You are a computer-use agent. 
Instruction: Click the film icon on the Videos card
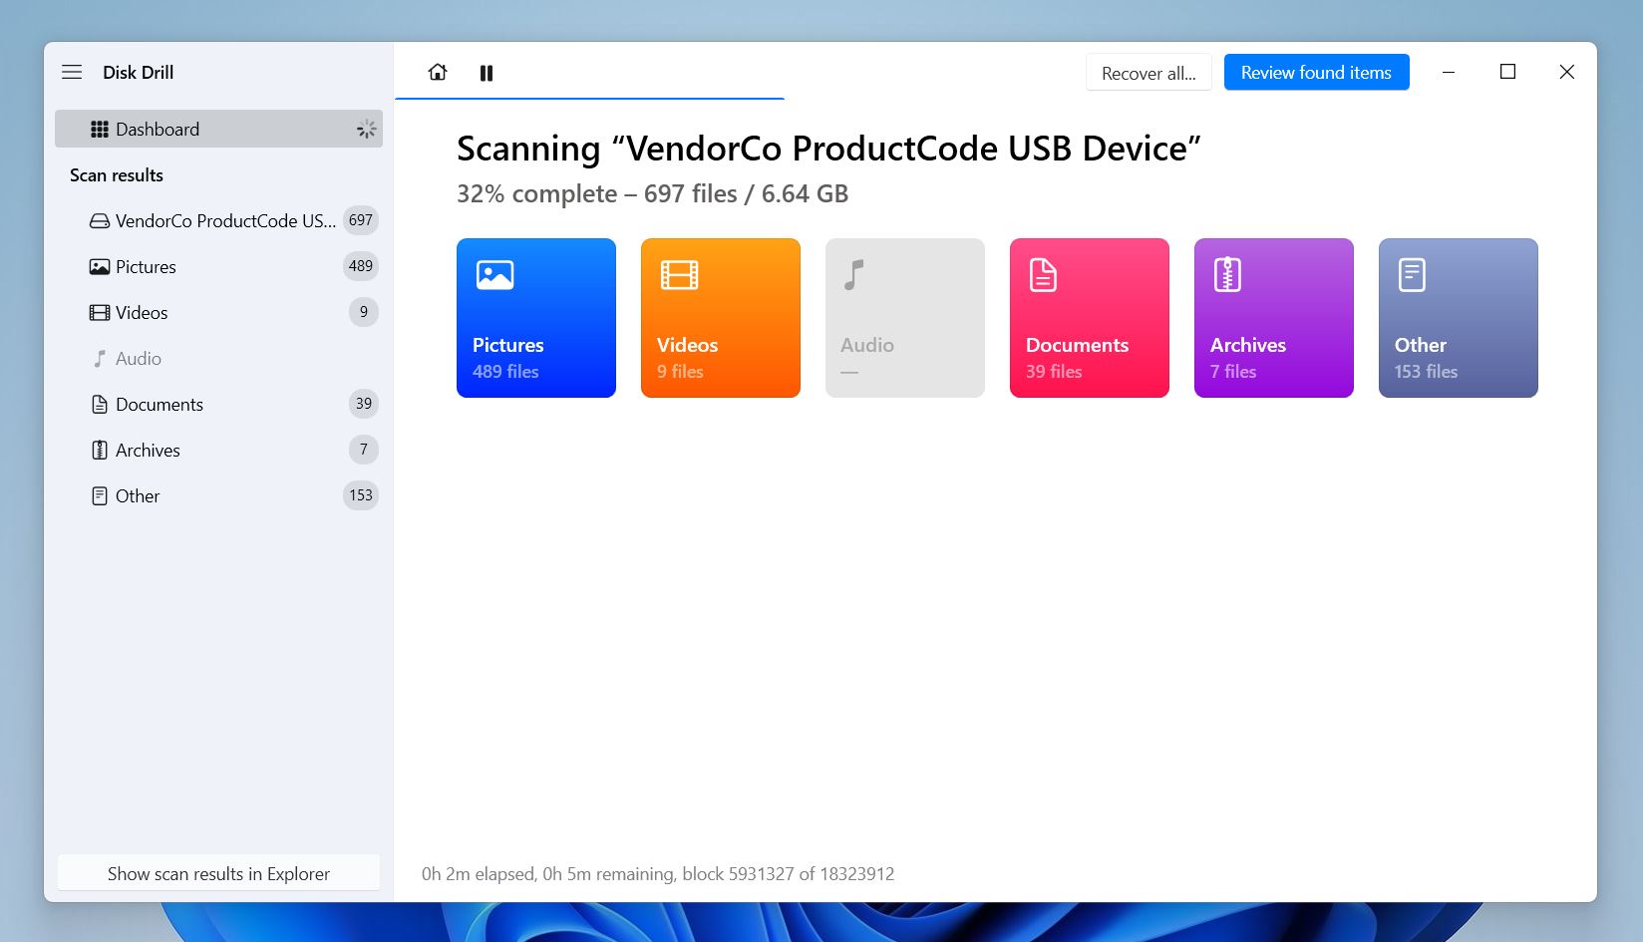coord(679,274)
